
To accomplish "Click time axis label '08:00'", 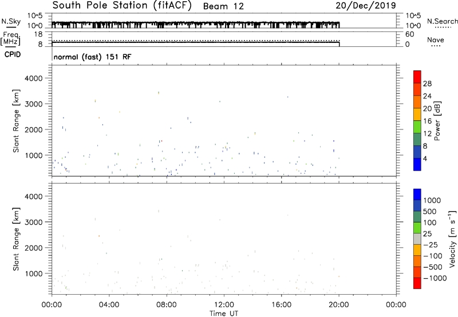I will click(167, 305).
